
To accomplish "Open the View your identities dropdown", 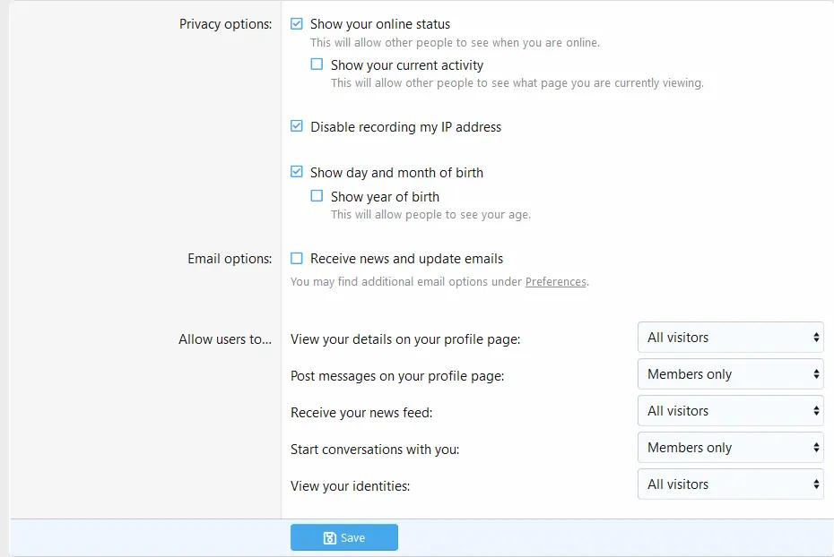I will [x=730, y=484].
